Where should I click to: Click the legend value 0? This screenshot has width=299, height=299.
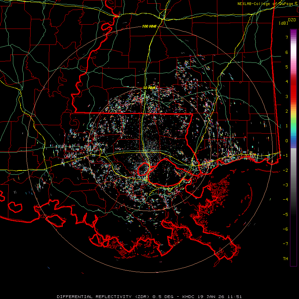(287, 141)
